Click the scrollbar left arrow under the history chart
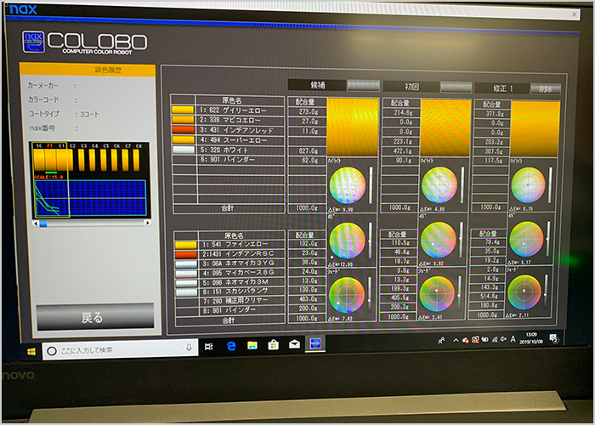The width and height of the screenshot is (595, 425). [x=36, y=224]
